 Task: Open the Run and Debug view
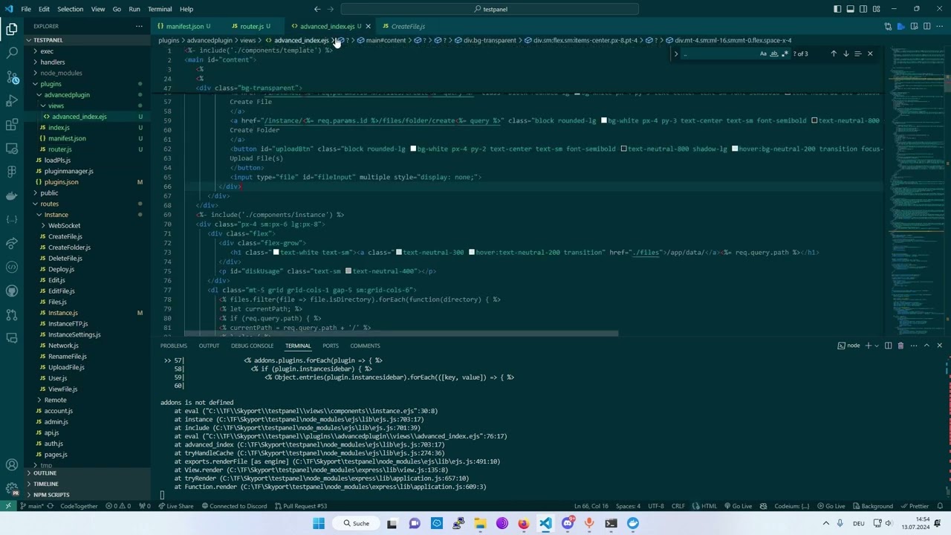point(12,100)
